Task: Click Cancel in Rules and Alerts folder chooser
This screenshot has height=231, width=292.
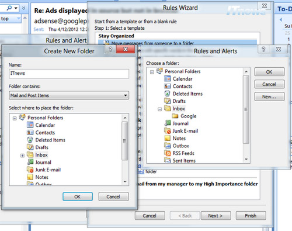Action: pyautogui.click(x=269, y=84)
